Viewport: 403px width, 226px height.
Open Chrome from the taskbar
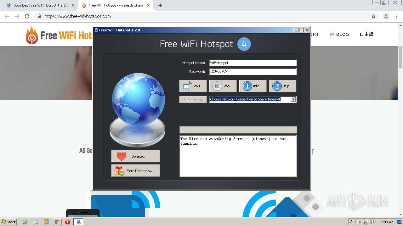pyautogui.click(x=57, y=222)
